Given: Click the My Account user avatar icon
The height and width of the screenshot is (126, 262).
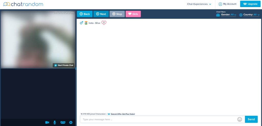Looking at the screenshot, I should (x=220, y=4).
